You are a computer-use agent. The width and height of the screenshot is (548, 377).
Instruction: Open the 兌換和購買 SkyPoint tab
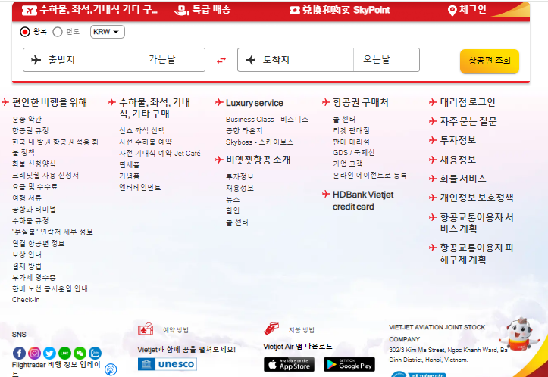pos(340,10)
